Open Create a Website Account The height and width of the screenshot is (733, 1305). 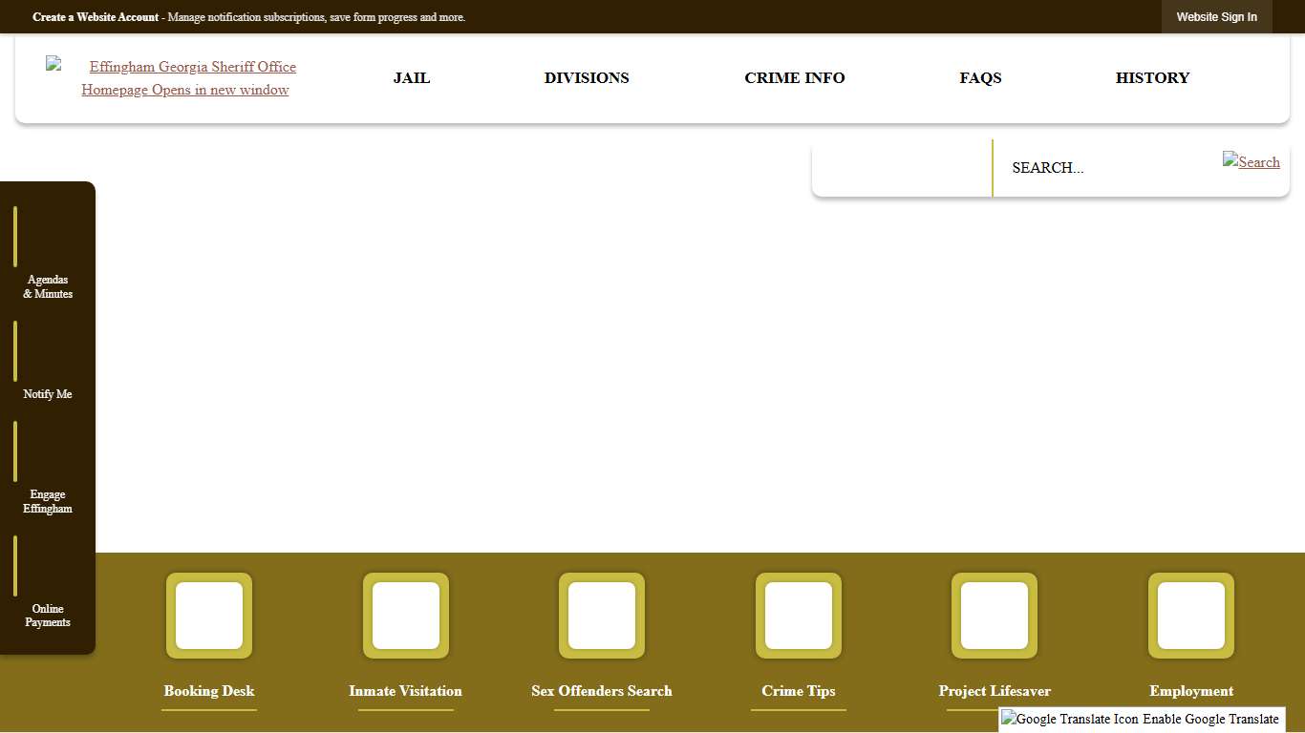95,16
